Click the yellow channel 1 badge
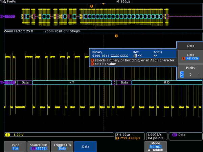The height and width of the screenshot is (152, 203). tap(7, 134)
